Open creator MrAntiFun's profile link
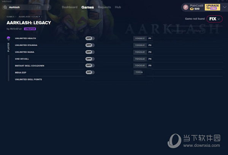Viewport: 228px width, 155px height. tap(16, 29)
